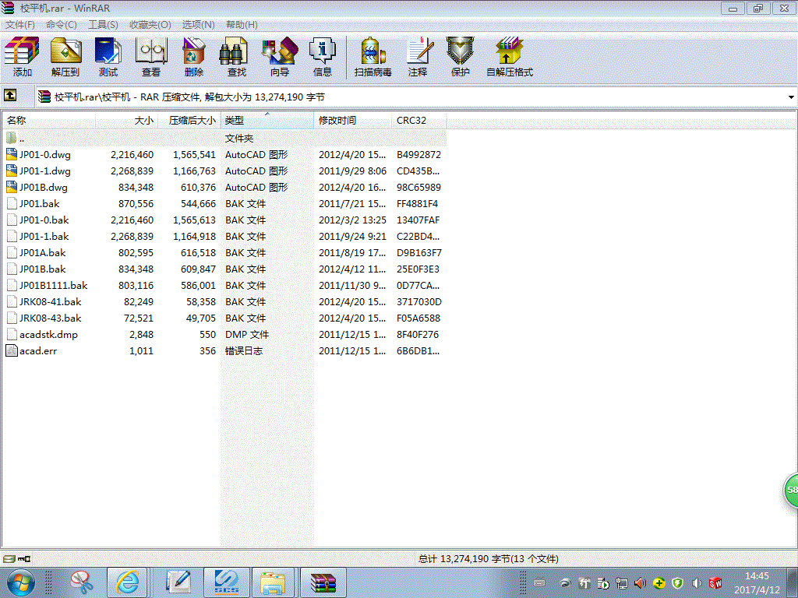Click the WinRAR taskbar button
Image resolution: width=798 pixels, height=598 pixels.
323,582
